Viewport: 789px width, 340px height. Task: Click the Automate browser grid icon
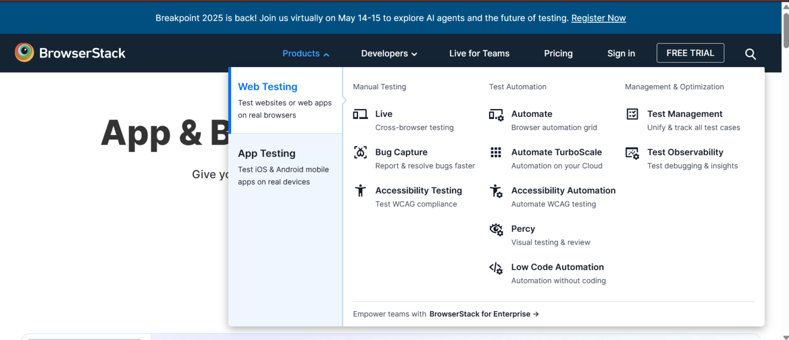496,114
